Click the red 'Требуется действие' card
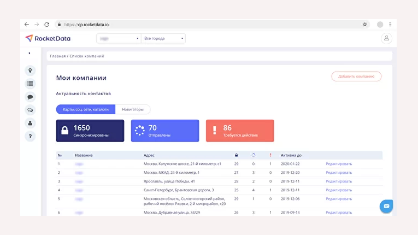The width and height of the screenshot is (418, 235). click(239, 131)
